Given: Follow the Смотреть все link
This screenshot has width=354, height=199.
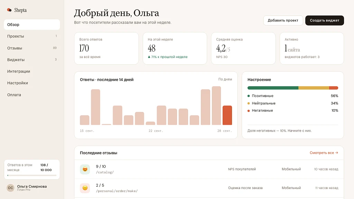Looking at the screenshot, I should 324,153.
